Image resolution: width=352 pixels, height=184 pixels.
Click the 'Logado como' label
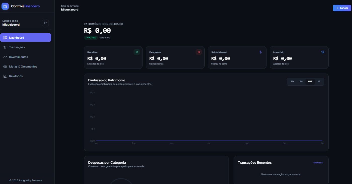point(10,21)
